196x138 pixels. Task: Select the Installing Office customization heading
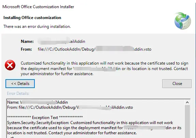tap(32, 18)
